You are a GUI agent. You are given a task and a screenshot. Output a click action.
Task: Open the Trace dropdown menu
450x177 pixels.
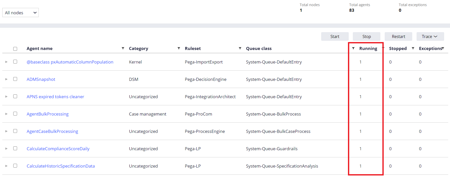click(430, 36)
